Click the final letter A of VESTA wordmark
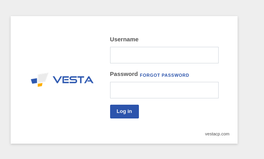 89,80
